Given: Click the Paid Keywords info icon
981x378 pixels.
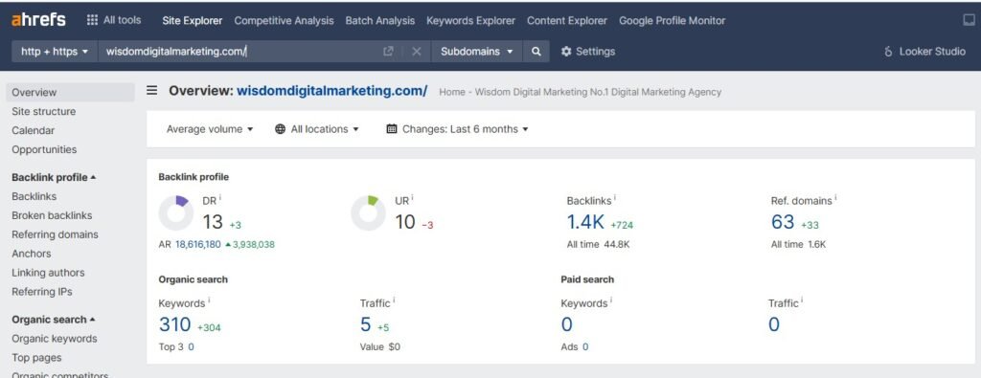Looking at the screenshot, I should [611, 300].
